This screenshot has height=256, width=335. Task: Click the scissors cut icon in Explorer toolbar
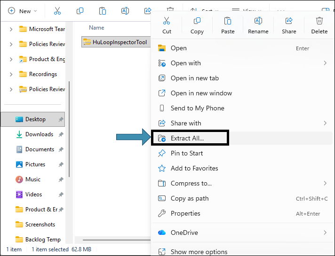(57, 11)
